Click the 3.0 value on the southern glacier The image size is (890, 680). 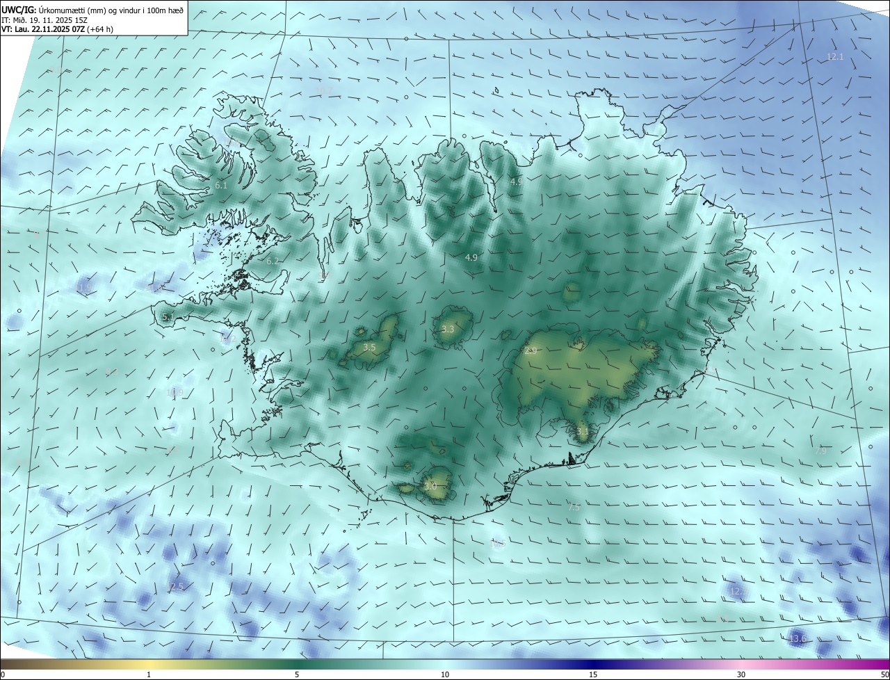coord(430,486)
